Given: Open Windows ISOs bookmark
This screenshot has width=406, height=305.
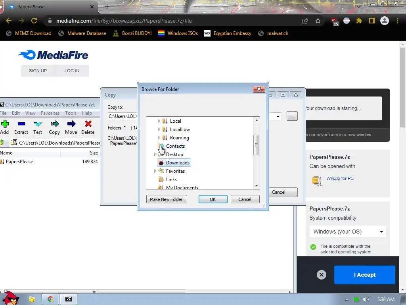Looking at the screenshot, I should tap(178, 33).
